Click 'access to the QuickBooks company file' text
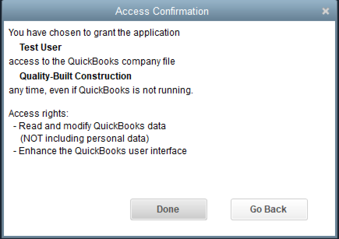339x239 pixels. (x=92, y=62)
